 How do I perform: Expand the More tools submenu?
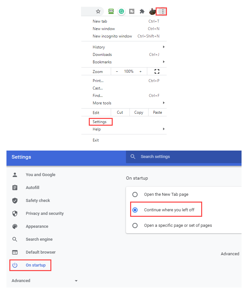click(102, 103)
